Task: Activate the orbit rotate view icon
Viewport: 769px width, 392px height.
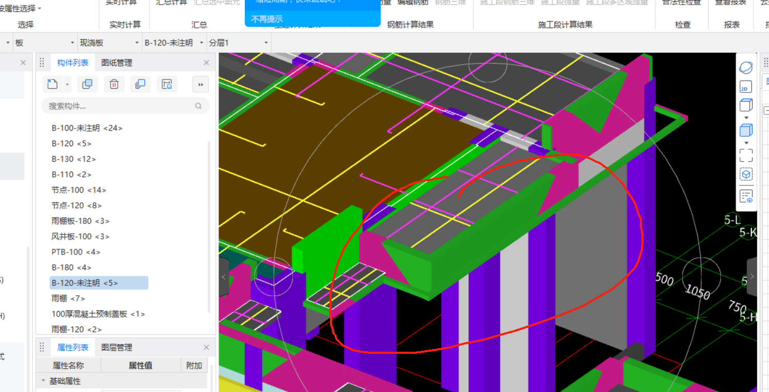Action: point(746,68)
